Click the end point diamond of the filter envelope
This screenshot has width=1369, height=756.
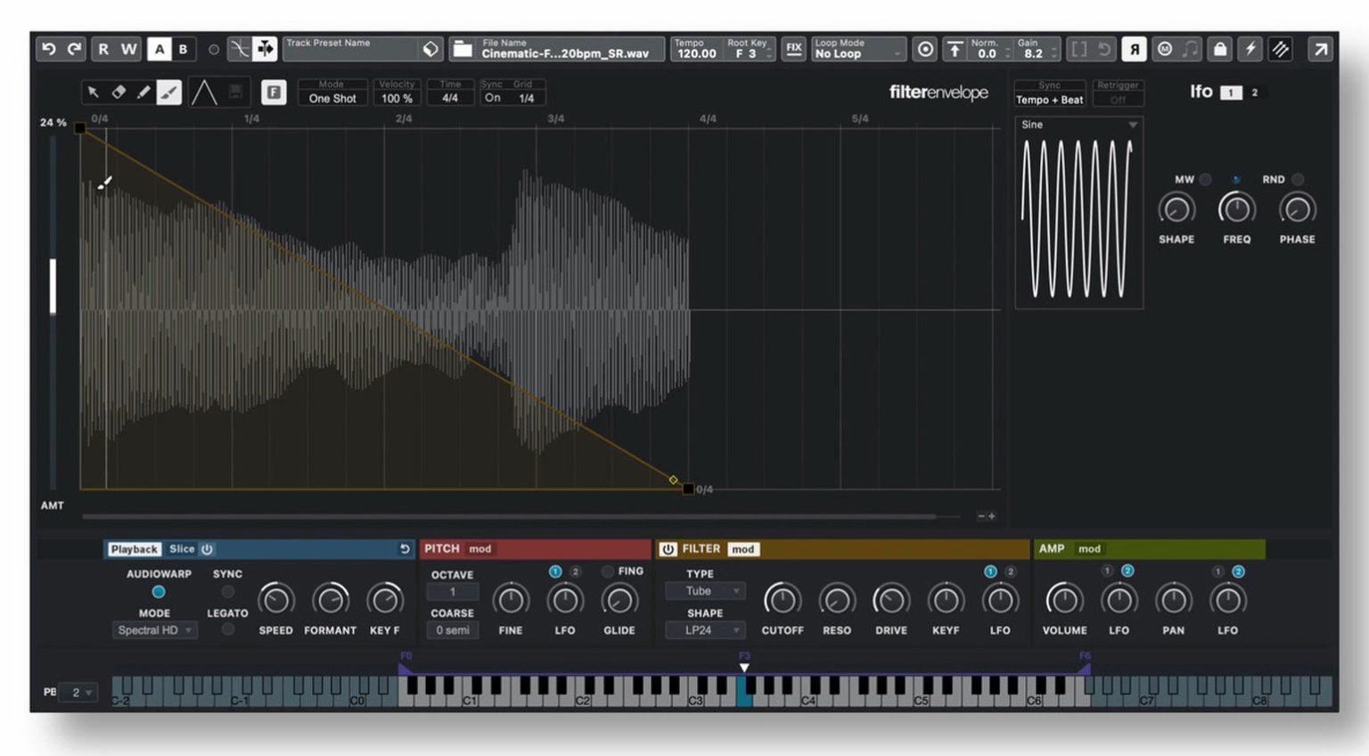click(674, 480)
